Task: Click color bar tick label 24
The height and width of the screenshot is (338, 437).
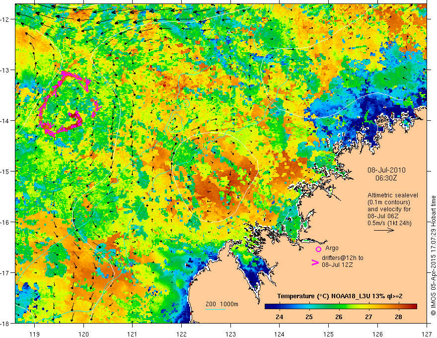Action: pos(280,317)
